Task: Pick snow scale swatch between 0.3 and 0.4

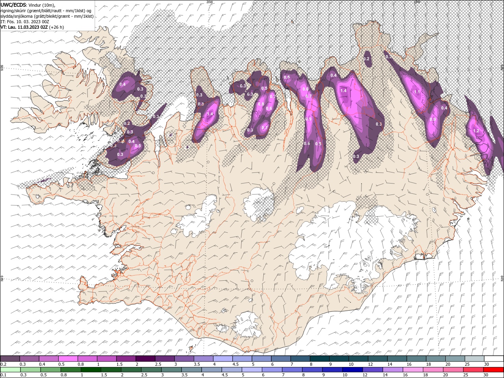Action: point(29,359)
